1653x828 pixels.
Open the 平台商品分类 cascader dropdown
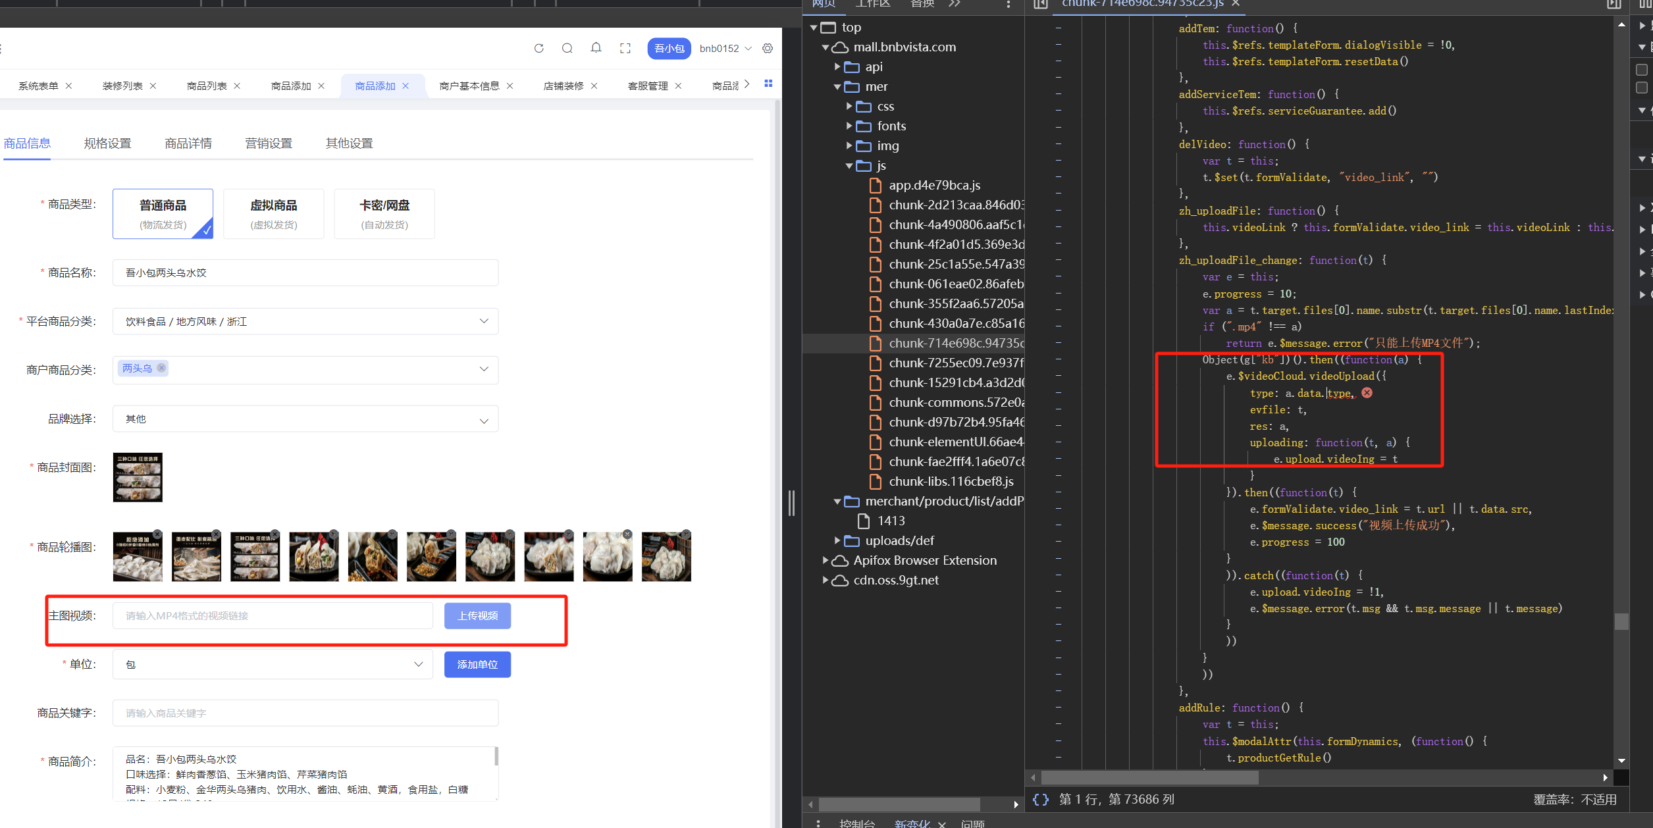click(305, 321)
